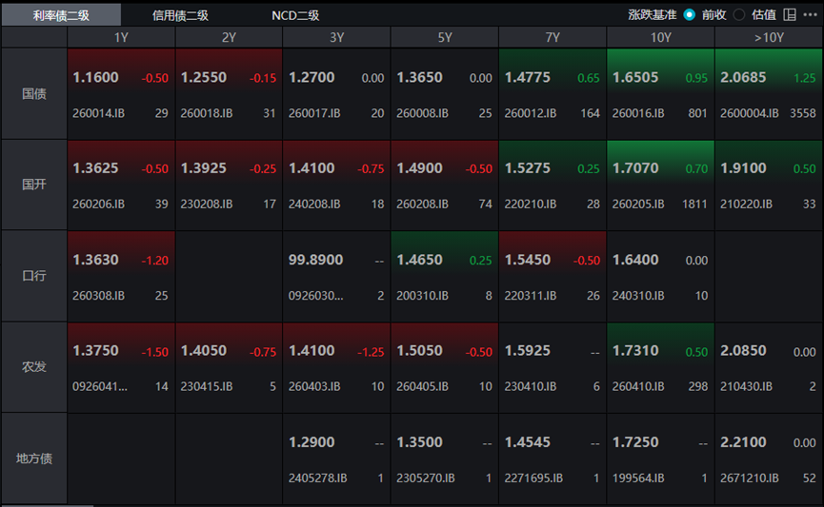This screenshot has height=507, width=824.
Task: Click the 7Y column header
Action: pos(553,37)
